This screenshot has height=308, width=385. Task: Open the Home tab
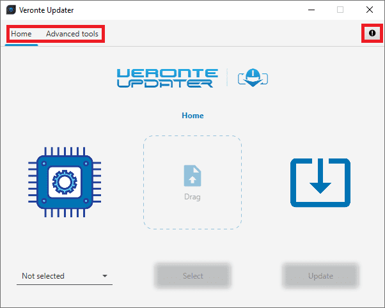click(21, 34)
